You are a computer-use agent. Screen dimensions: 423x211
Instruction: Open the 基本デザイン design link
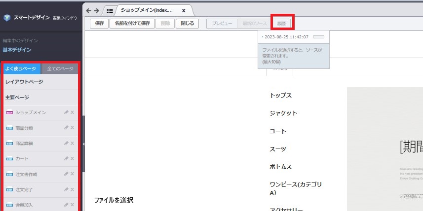tap(17, 50)
